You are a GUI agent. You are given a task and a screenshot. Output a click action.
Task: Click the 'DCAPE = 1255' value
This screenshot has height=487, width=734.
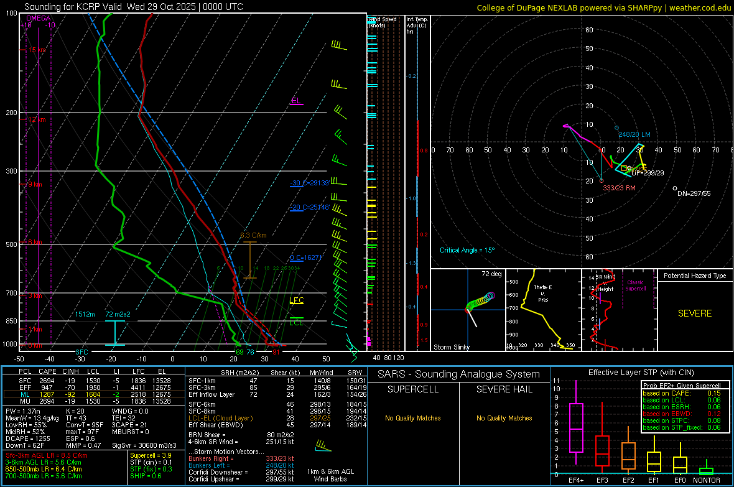pos(27,438)
